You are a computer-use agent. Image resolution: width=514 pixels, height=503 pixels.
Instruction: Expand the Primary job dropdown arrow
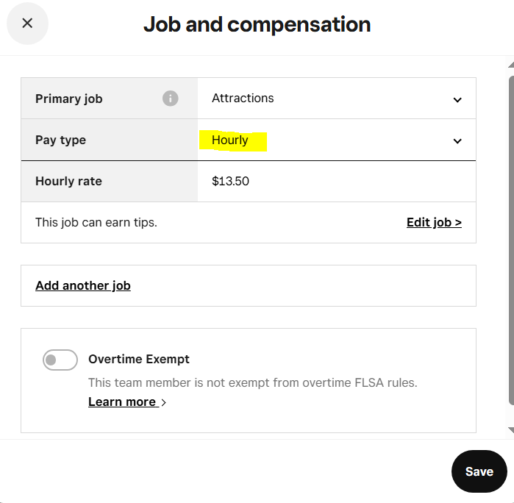pos(457,99)
